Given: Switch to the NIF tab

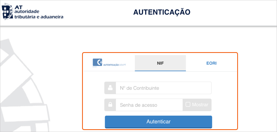Looking at the screenshot, I should (160, 63).
